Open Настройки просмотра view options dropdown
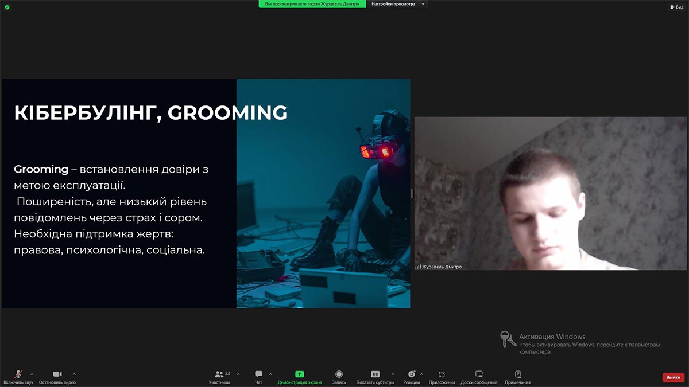 [x=397, y=4]
